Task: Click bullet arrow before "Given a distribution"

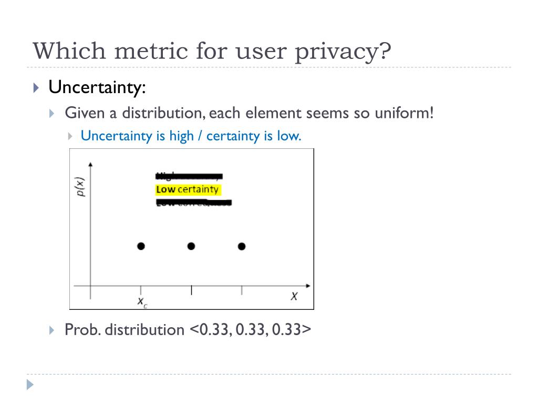Action: tap(52, 114)
